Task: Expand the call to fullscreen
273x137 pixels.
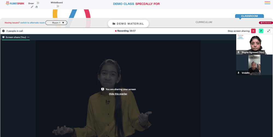Action: pos(269,31)
